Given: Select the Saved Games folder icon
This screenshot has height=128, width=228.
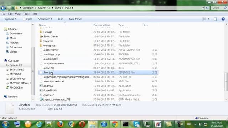Looking at the screenshot, I should [x=41, y=36].
